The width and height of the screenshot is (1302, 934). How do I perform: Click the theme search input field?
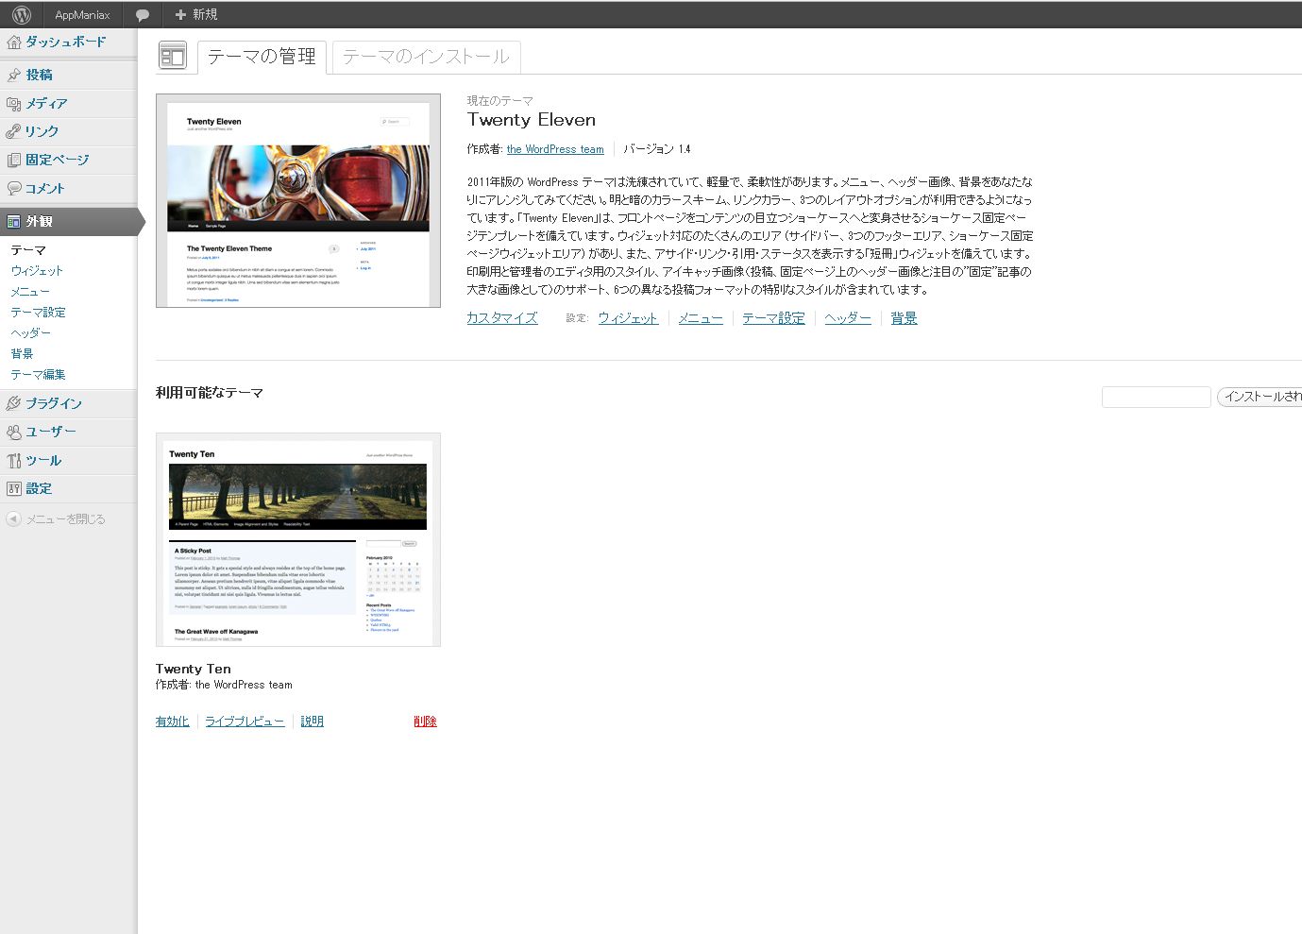click(x=1157, y=397)
